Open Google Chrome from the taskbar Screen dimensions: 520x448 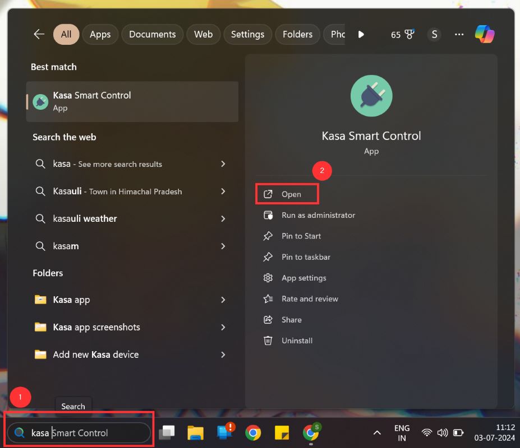253,432
